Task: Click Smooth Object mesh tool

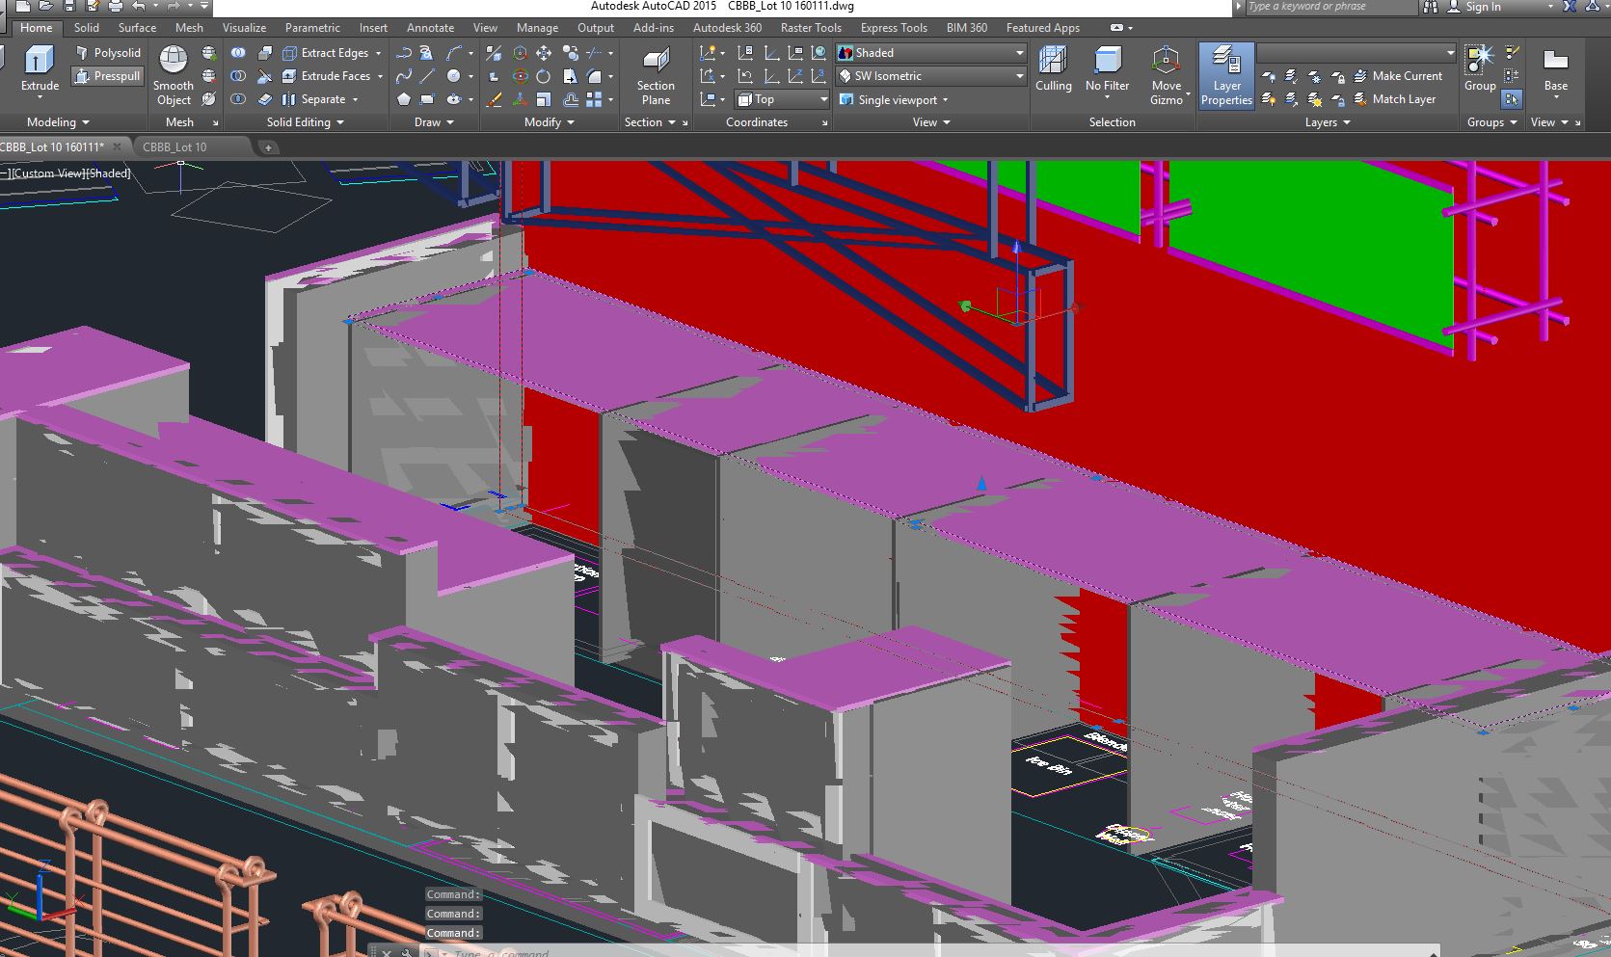Action: point(174,75)
